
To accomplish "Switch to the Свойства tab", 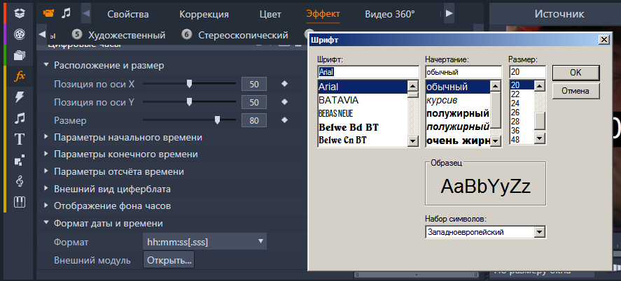I will point(128,14).
